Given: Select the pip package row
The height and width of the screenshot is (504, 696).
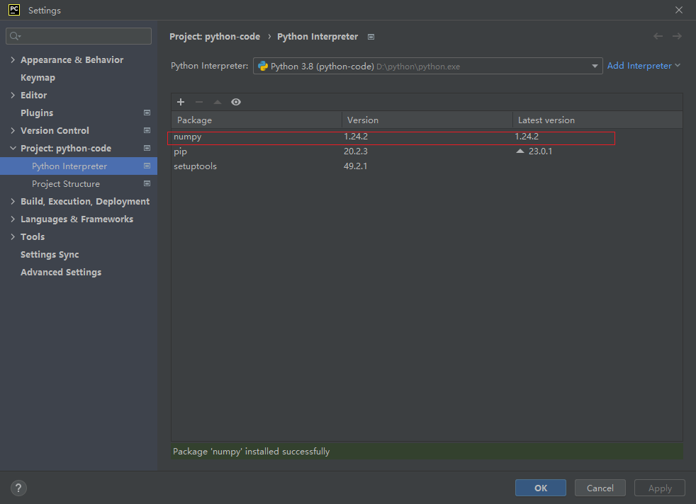Looking at the screenshot, I should [x=427, y=151].
